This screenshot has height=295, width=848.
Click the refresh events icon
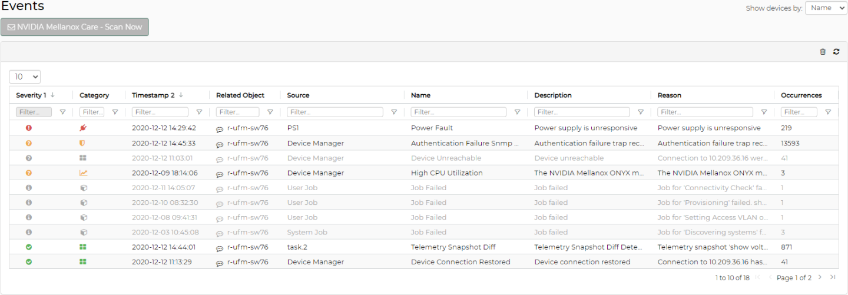pos(836,52)
